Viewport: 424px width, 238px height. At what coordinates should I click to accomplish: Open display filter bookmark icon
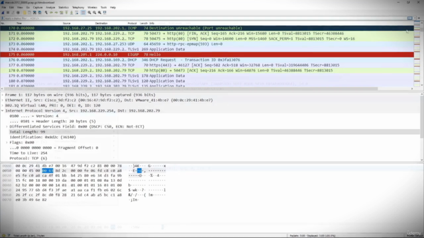pyautogui.click(x=3, y=18)
